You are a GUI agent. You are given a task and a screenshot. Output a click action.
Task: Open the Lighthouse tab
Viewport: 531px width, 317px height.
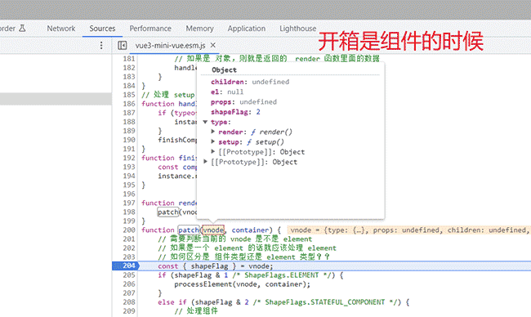point(297,29)
